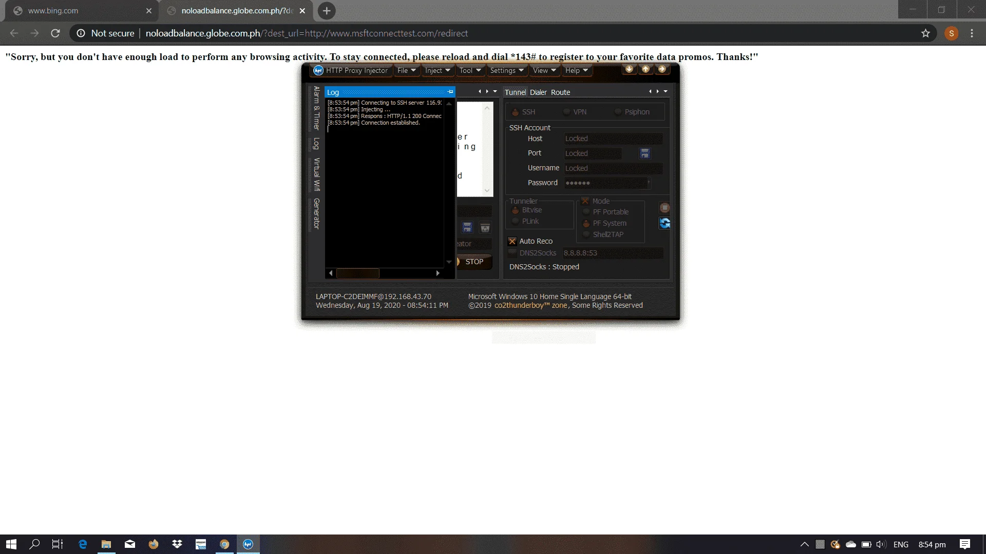The width and height of the screenshot is (986, 554).
Task: Open Alarm & Timer side tab
Action: (316, 108)
